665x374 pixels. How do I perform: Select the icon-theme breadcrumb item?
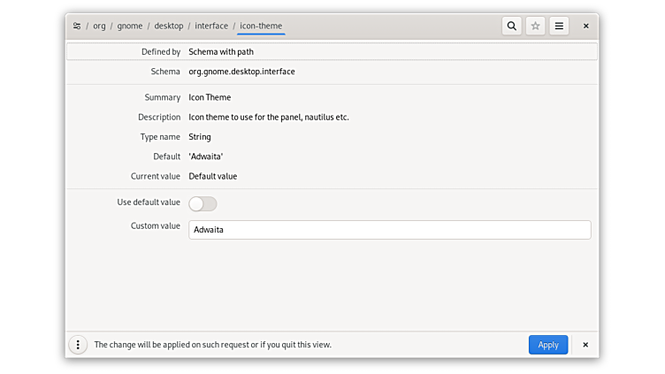261,27
